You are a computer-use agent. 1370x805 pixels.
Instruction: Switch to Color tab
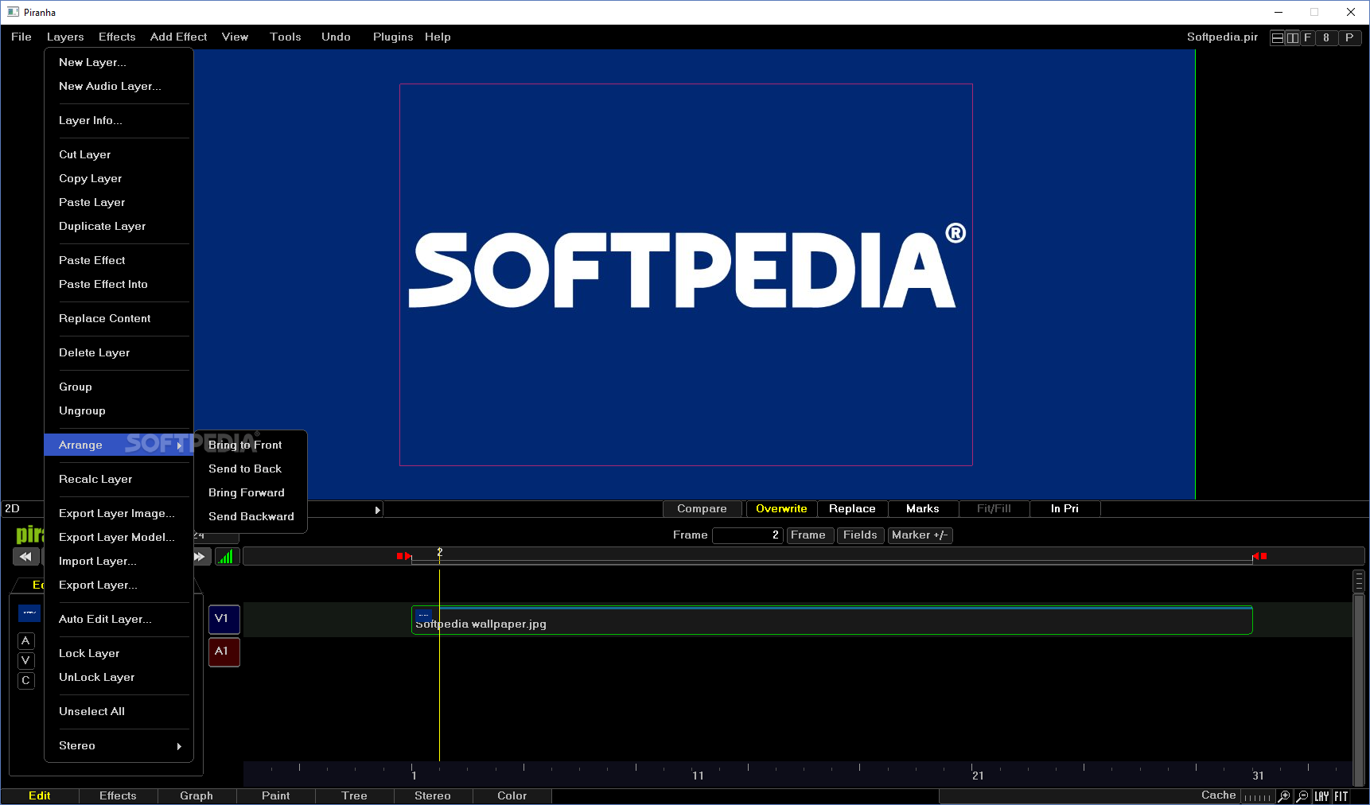click(x=512, y=796)
